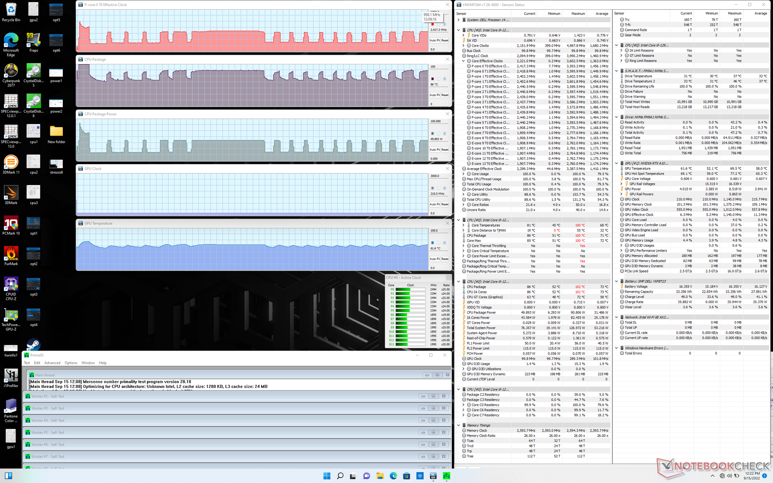Open TechPowerUp GPU-Z desktop icon
Viewport: 773px width, 483px height.
[11, 315]
